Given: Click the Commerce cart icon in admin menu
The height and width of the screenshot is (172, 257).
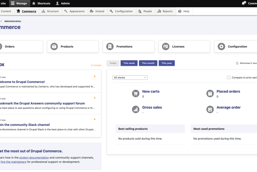Looking at the screenshot, I should click(x=18, y=11).
